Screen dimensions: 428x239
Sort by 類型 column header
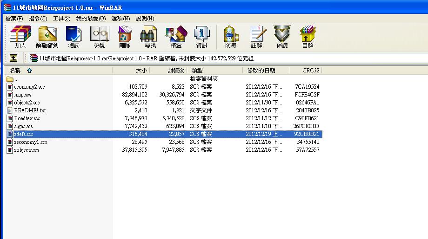click(x=214, y=71)
